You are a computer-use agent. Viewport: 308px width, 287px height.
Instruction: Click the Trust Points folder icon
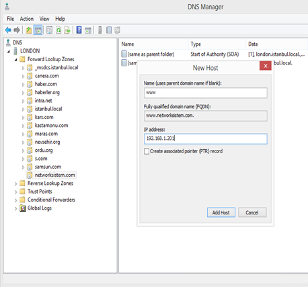tap(22, 192)
